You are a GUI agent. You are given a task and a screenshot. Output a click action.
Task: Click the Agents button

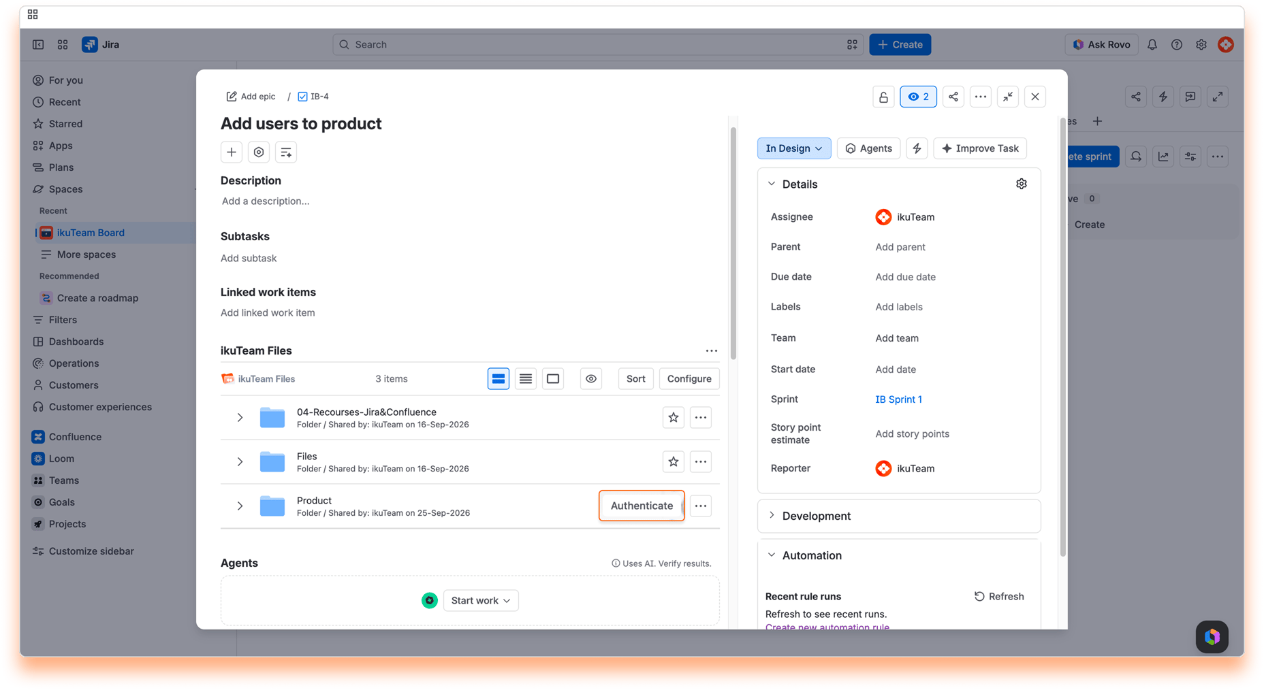pos(868,148)
